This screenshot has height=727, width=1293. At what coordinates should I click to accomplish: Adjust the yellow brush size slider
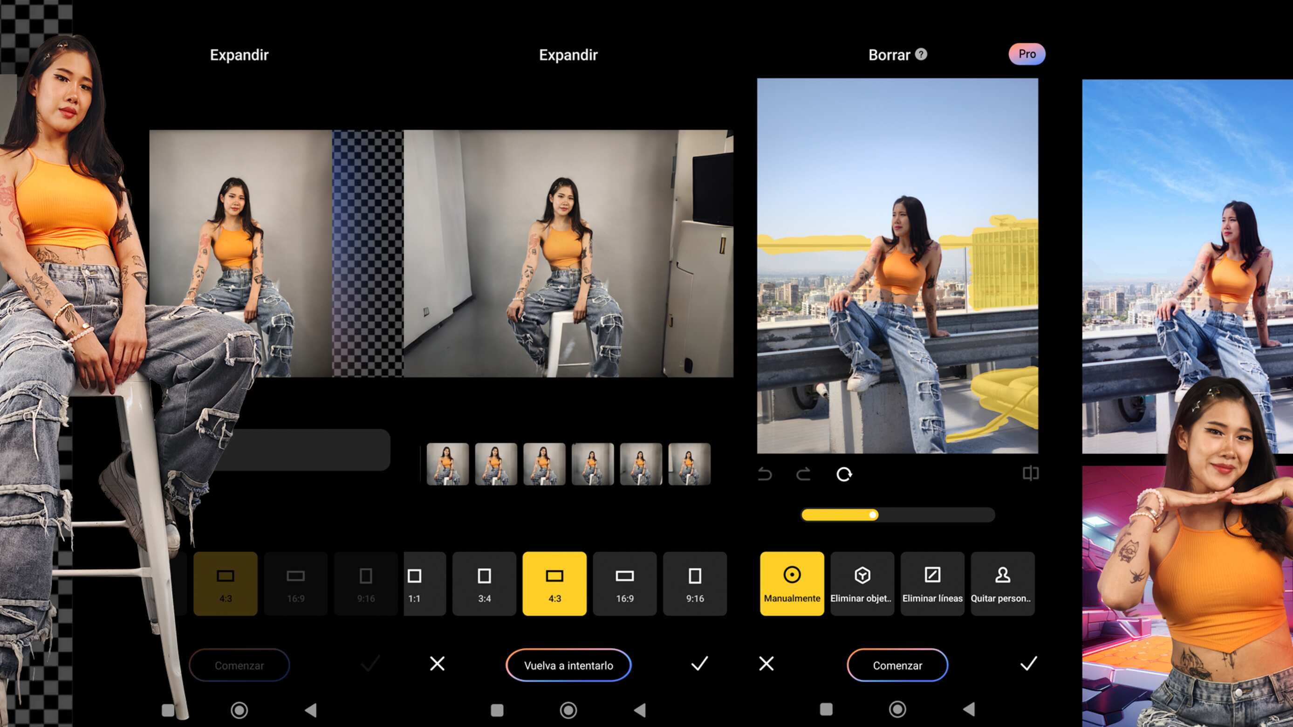[x=873, y=514]
